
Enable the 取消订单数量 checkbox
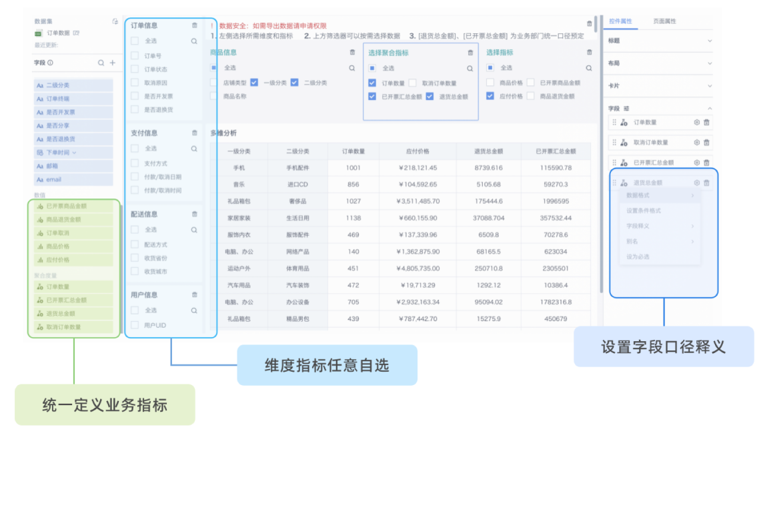413,83
